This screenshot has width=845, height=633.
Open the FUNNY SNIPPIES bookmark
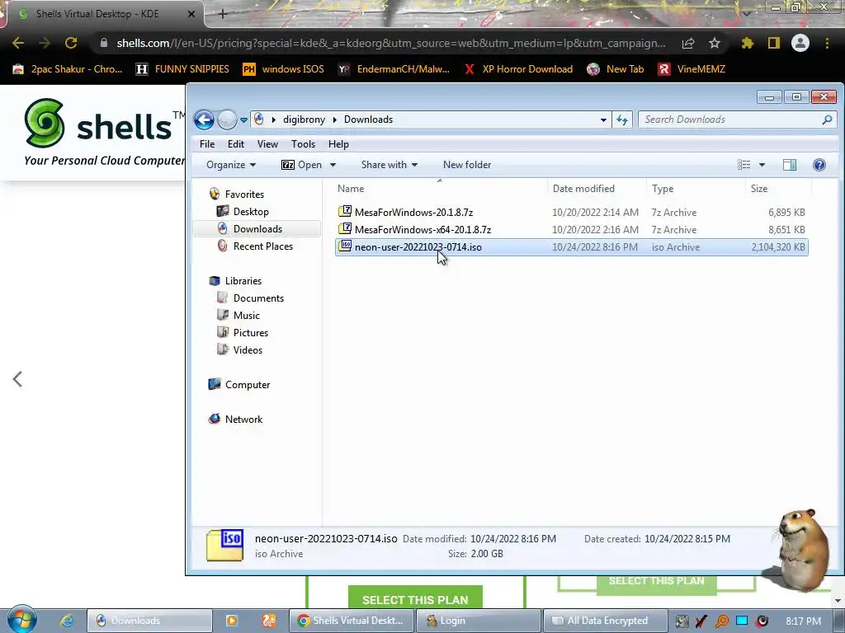pyautogui.click(x=182, y=69)
